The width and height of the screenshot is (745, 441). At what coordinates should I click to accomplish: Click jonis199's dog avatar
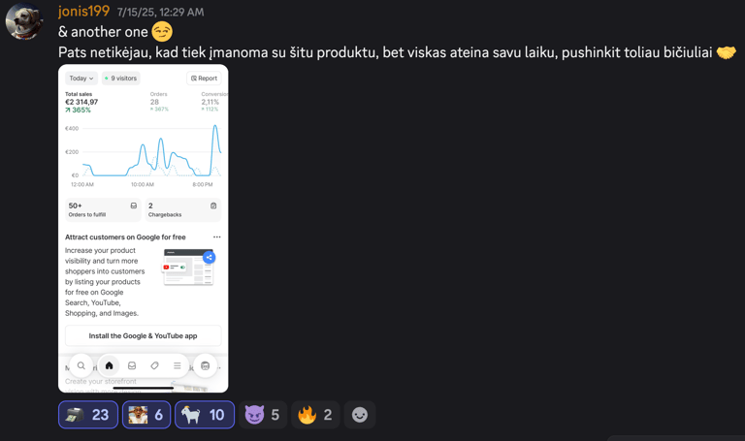point(23,21)
